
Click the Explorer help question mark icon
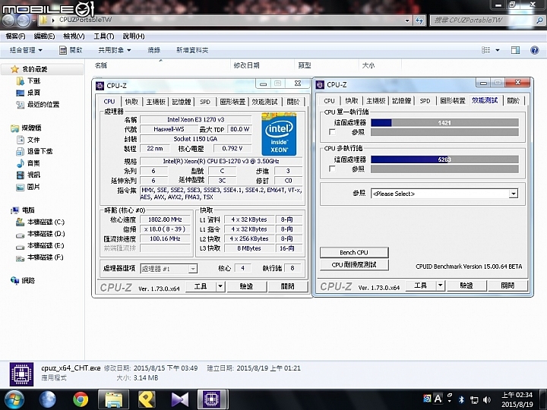(x=534, y=50)
